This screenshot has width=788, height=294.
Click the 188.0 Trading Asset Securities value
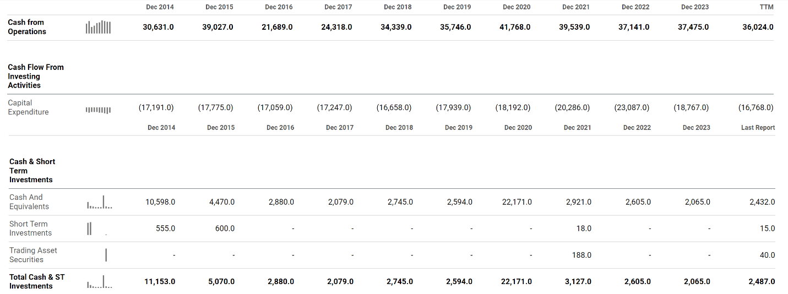[x=582, y=255]
